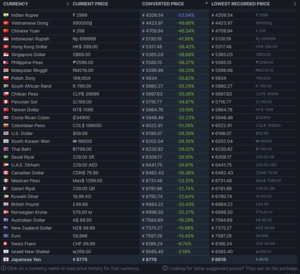Click the Chilean Peso flag icon

[6, 94]
